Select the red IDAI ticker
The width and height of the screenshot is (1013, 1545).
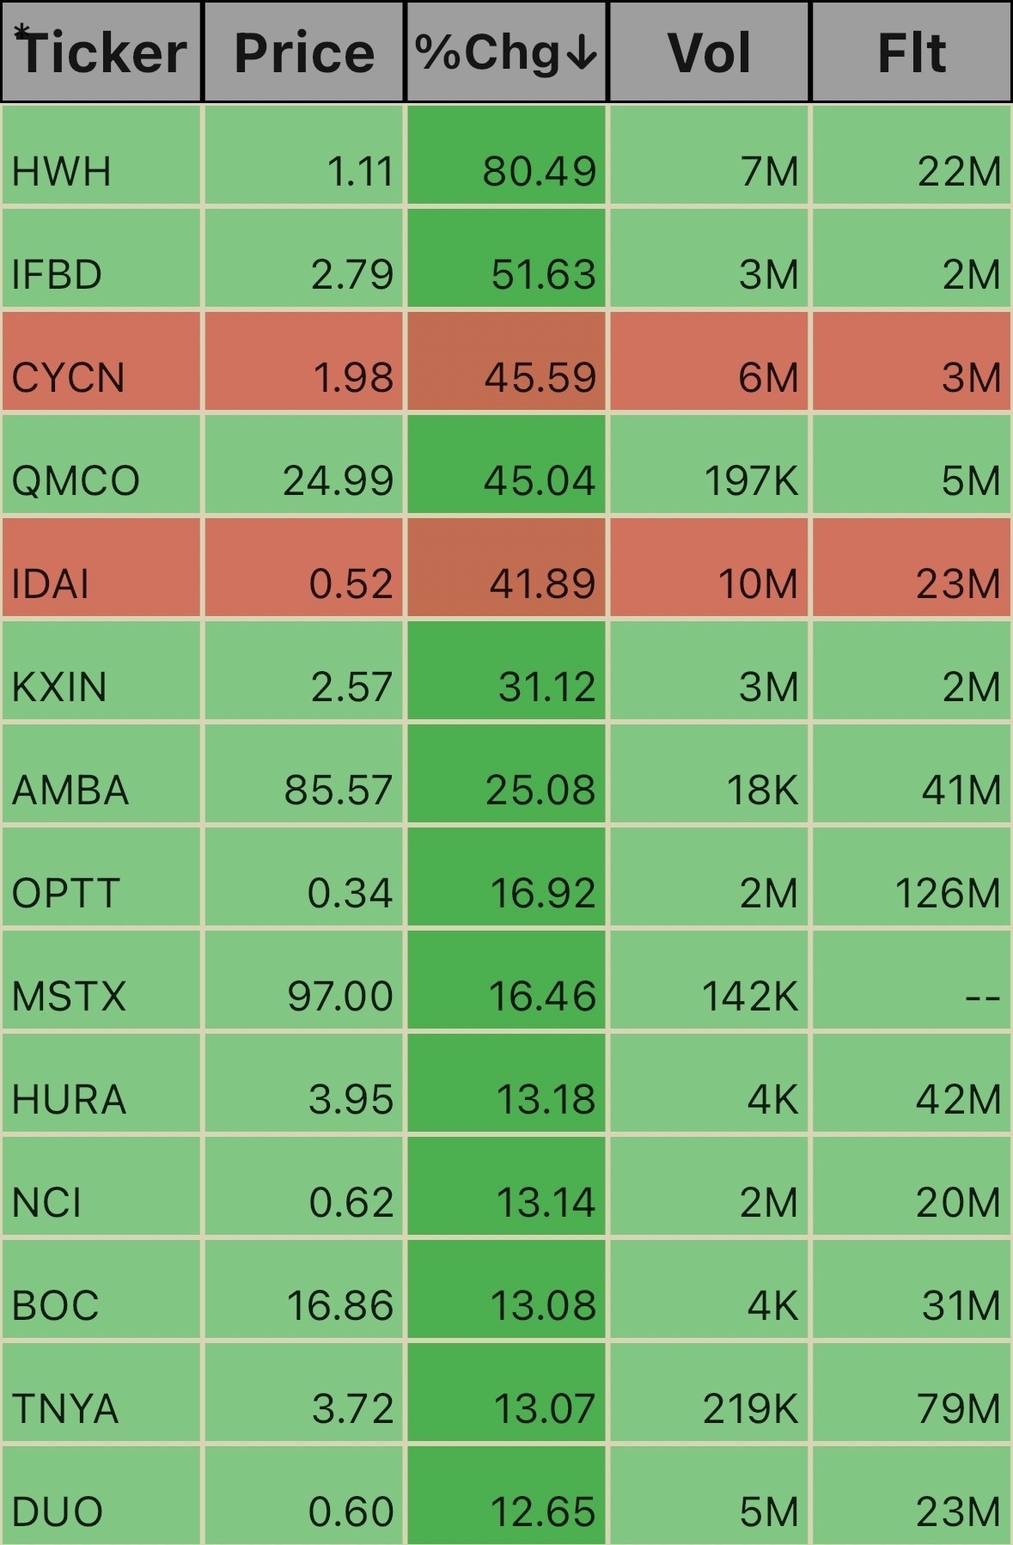click(x=51, y=583)
